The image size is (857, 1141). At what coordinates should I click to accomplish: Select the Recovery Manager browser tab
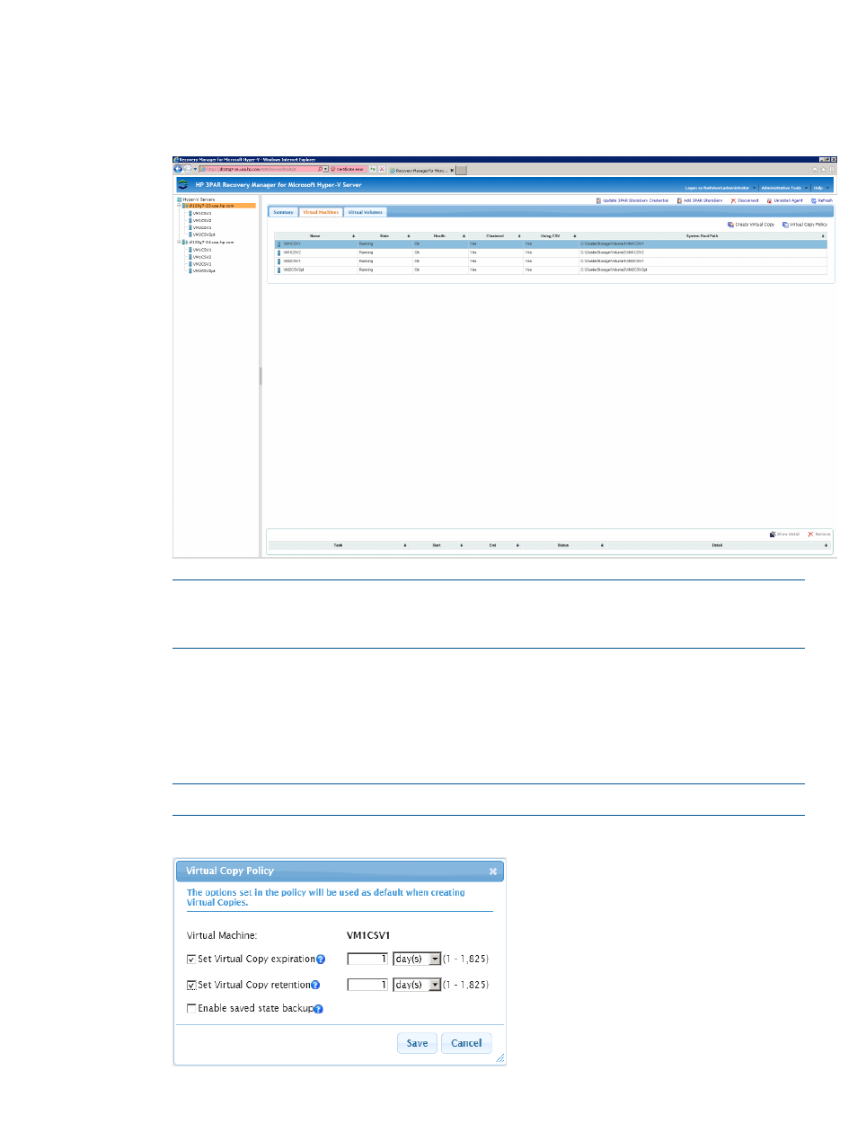click(x=422, y=169)
